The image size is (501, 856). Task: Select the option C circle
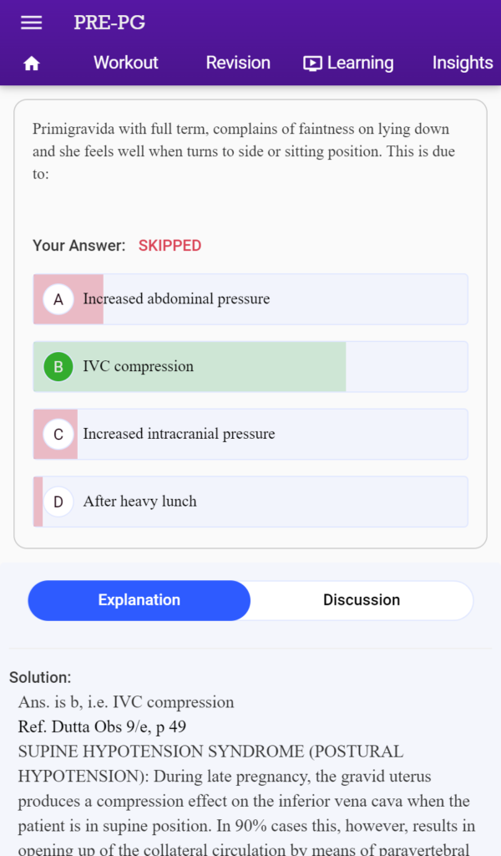[x=58, y=435]
